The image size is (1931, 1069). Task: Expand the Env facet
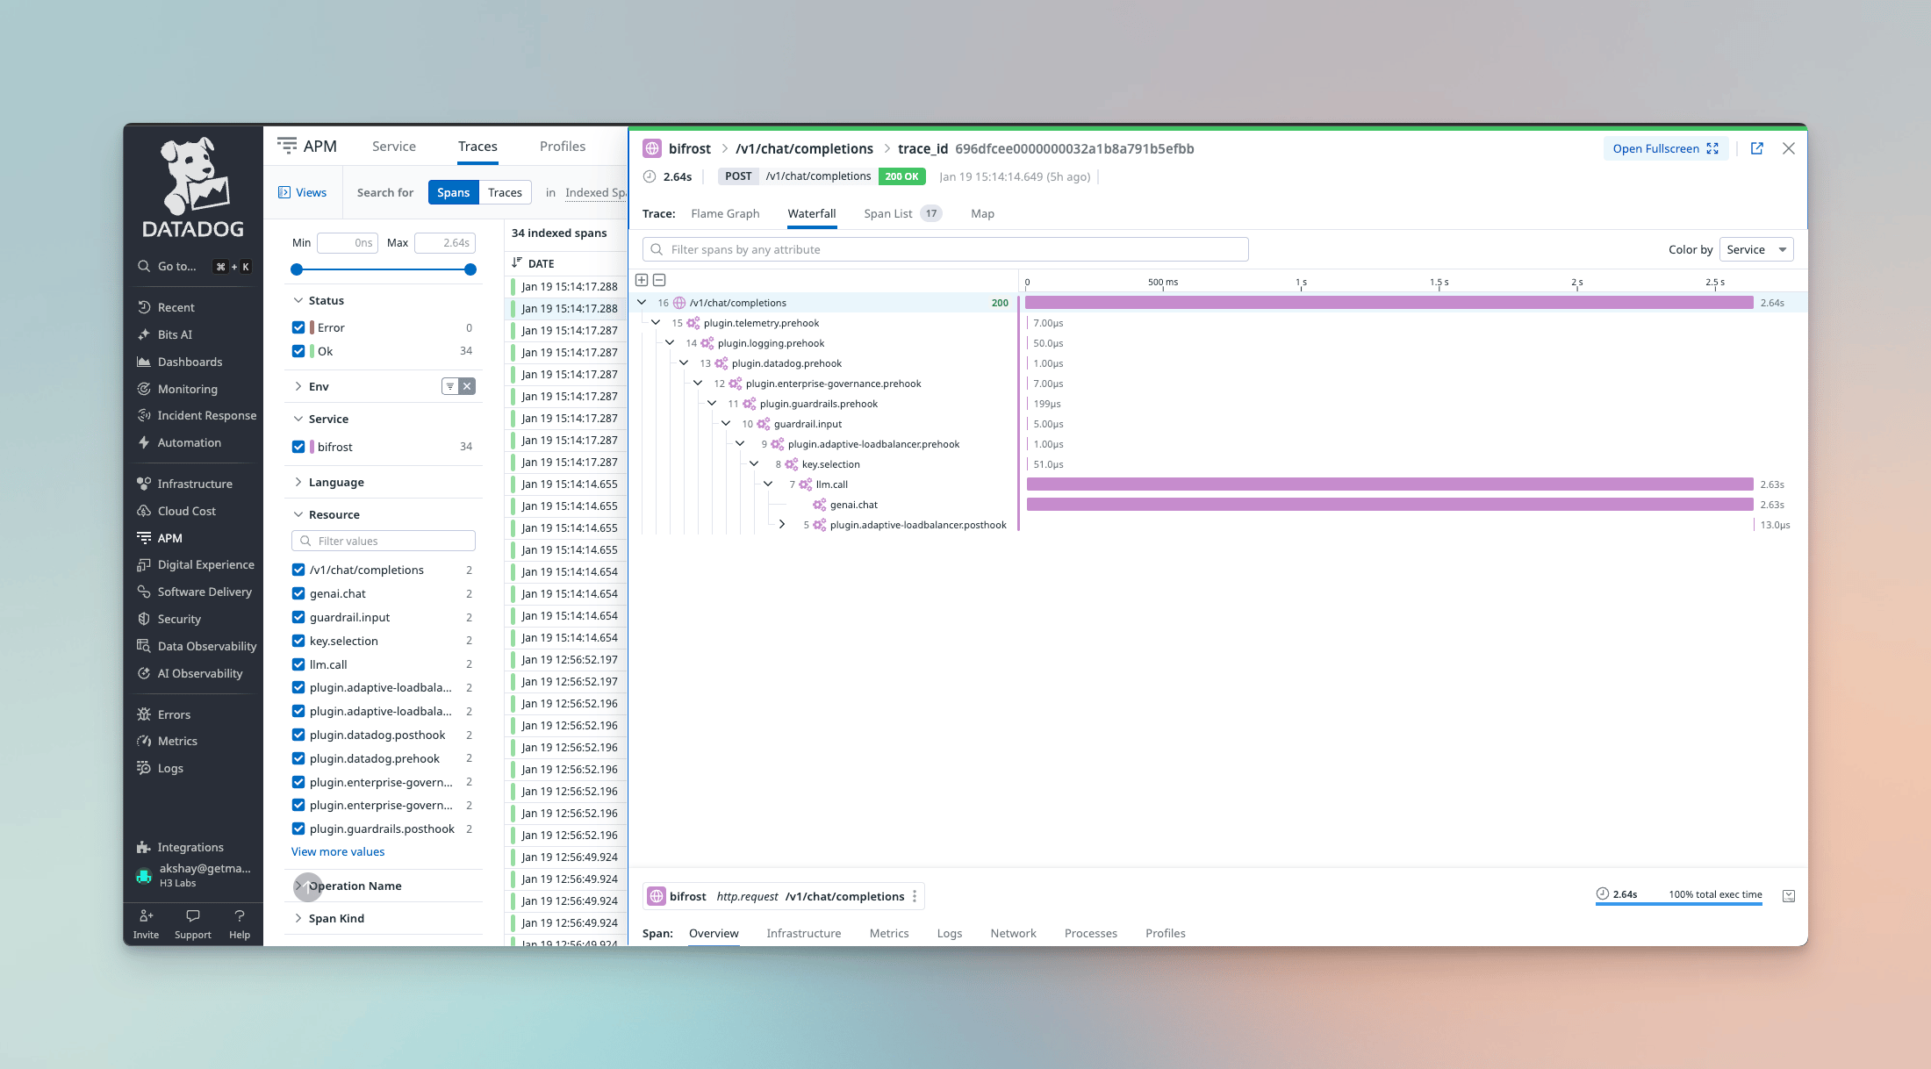pos(298,386)
